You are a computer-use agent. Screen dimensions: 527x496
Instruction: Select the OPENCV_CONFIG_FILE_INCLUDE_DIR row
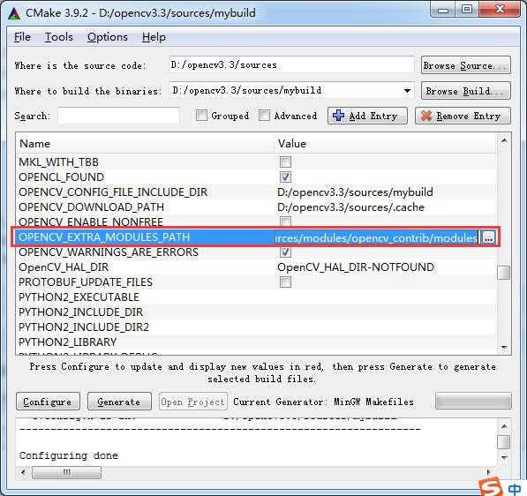tap(255, 192)
